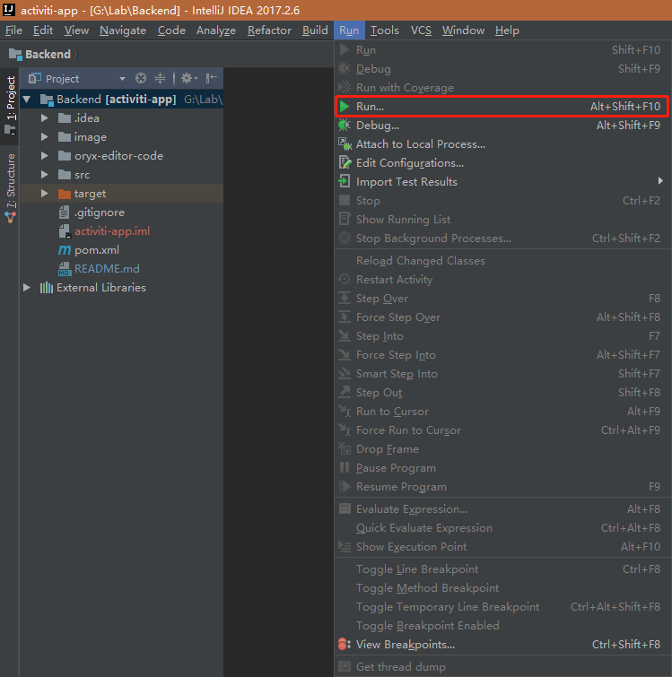Click the orange target folder icon
Viewport: 672px width, 677px height.
click(65, 194)
